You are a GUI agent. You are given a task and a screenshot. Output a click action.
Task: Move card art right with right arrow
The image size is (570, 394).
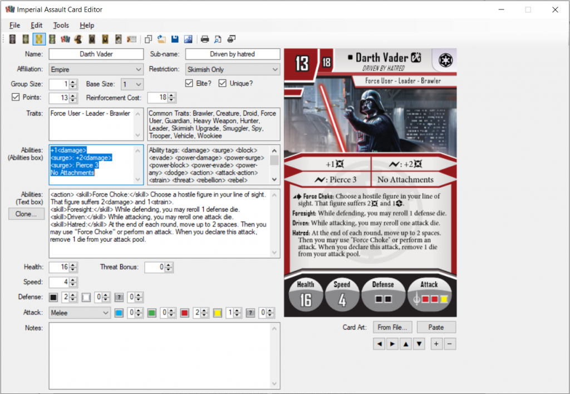click(x=392, y=344)
